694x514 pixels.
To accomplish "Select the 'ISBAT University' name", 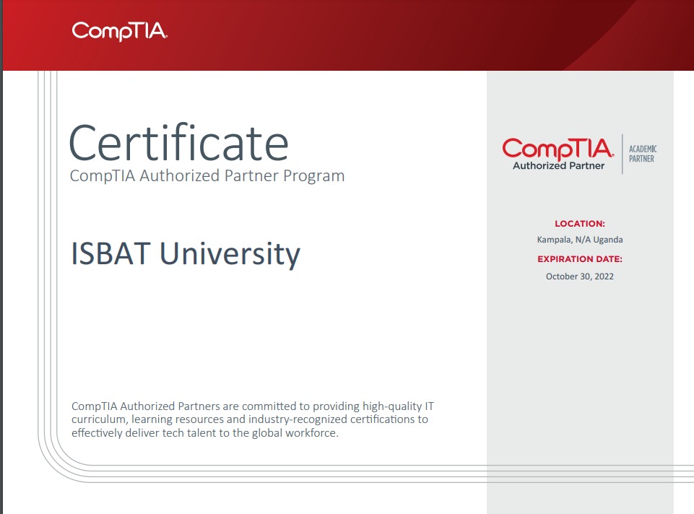I will pos(186,254).
